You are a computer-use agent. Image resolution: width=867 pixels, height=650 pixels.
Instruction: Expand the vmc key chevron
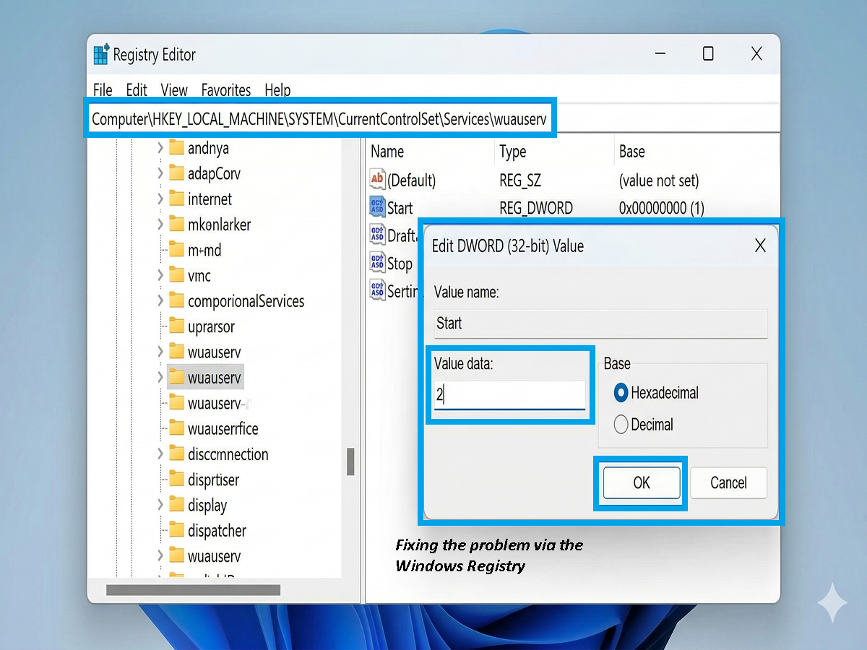160,276
